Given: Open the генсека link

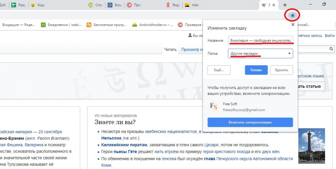Looking at the screenshot, I should tap(169, 159).
